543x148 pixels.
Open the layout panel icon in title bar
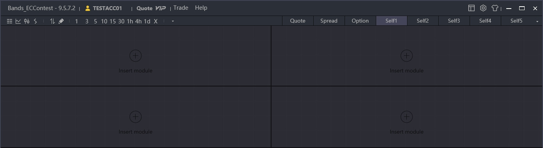[x=472, y=8]
